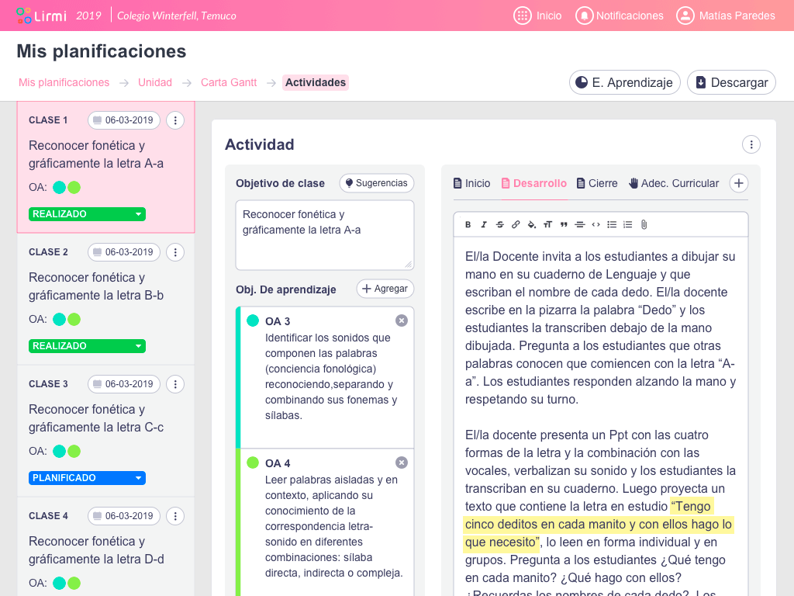Insert a link with the chain icon
794x596 pixels.
point(516,224)
